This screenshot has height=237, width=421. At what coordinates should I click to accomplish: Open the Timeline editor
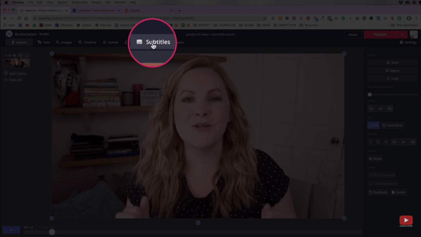pyautogui.click(x=87, y=42)
